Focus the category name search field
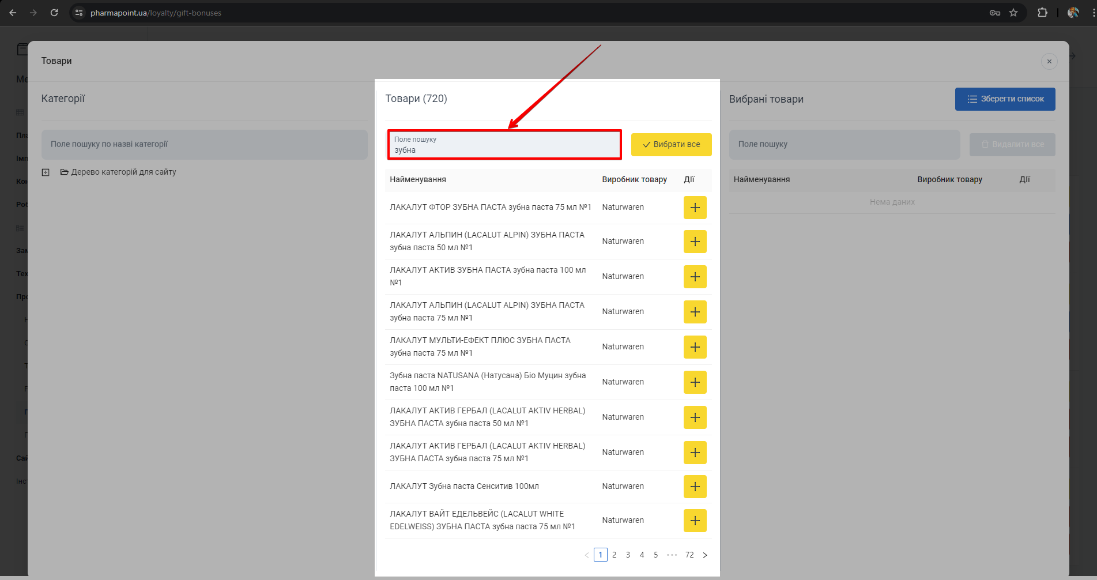The width and height of the screenshot is (1097, 580). [204, 145]
